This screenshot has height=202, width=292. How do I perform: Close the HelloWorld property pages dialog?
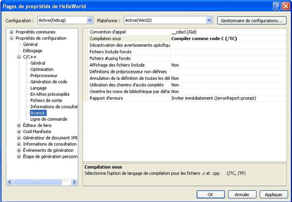pyautogui.click(x=286, y=6)
